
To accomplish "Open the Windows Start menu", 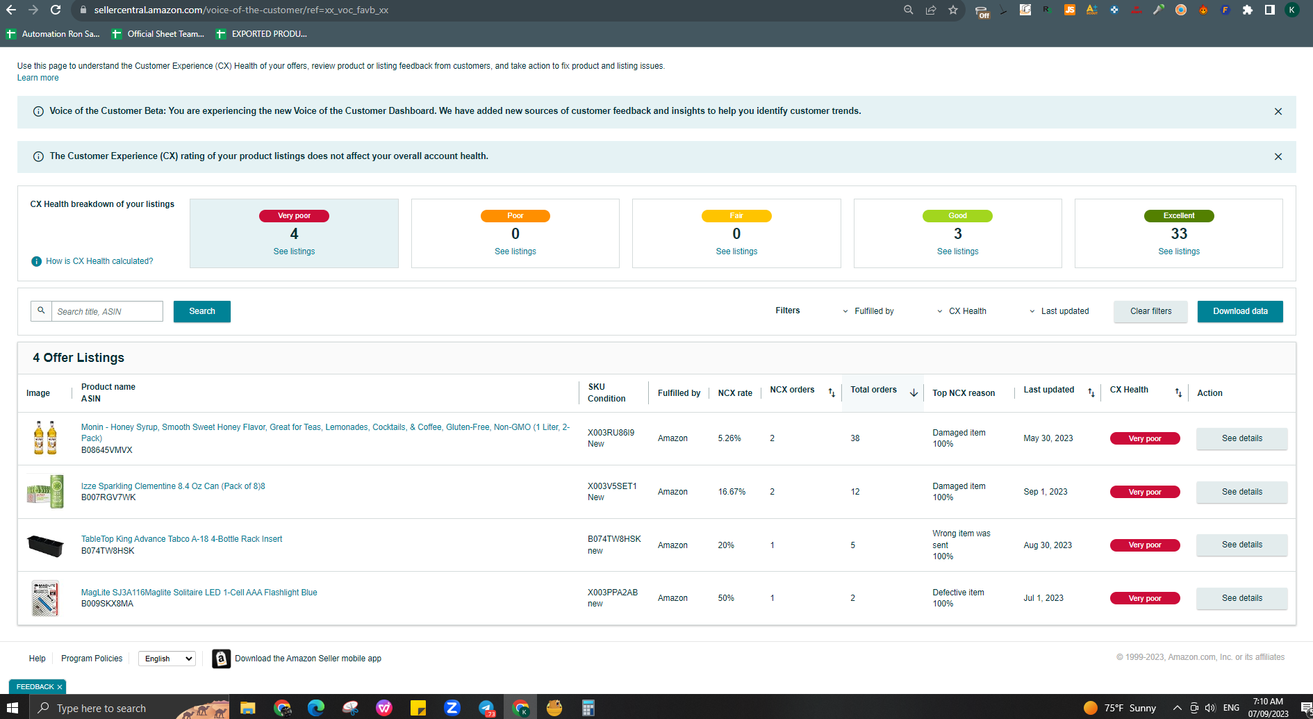I will 12,707.
